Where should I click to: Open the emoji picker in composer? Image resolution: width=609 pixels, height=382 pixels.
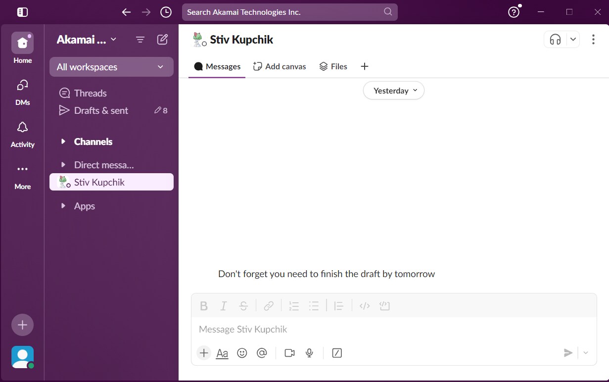(242, 353)
